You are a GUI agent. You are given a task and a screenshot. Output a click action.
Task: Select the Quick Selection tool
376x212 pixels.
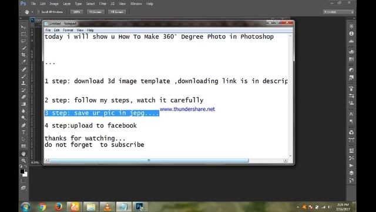[23, 48]
